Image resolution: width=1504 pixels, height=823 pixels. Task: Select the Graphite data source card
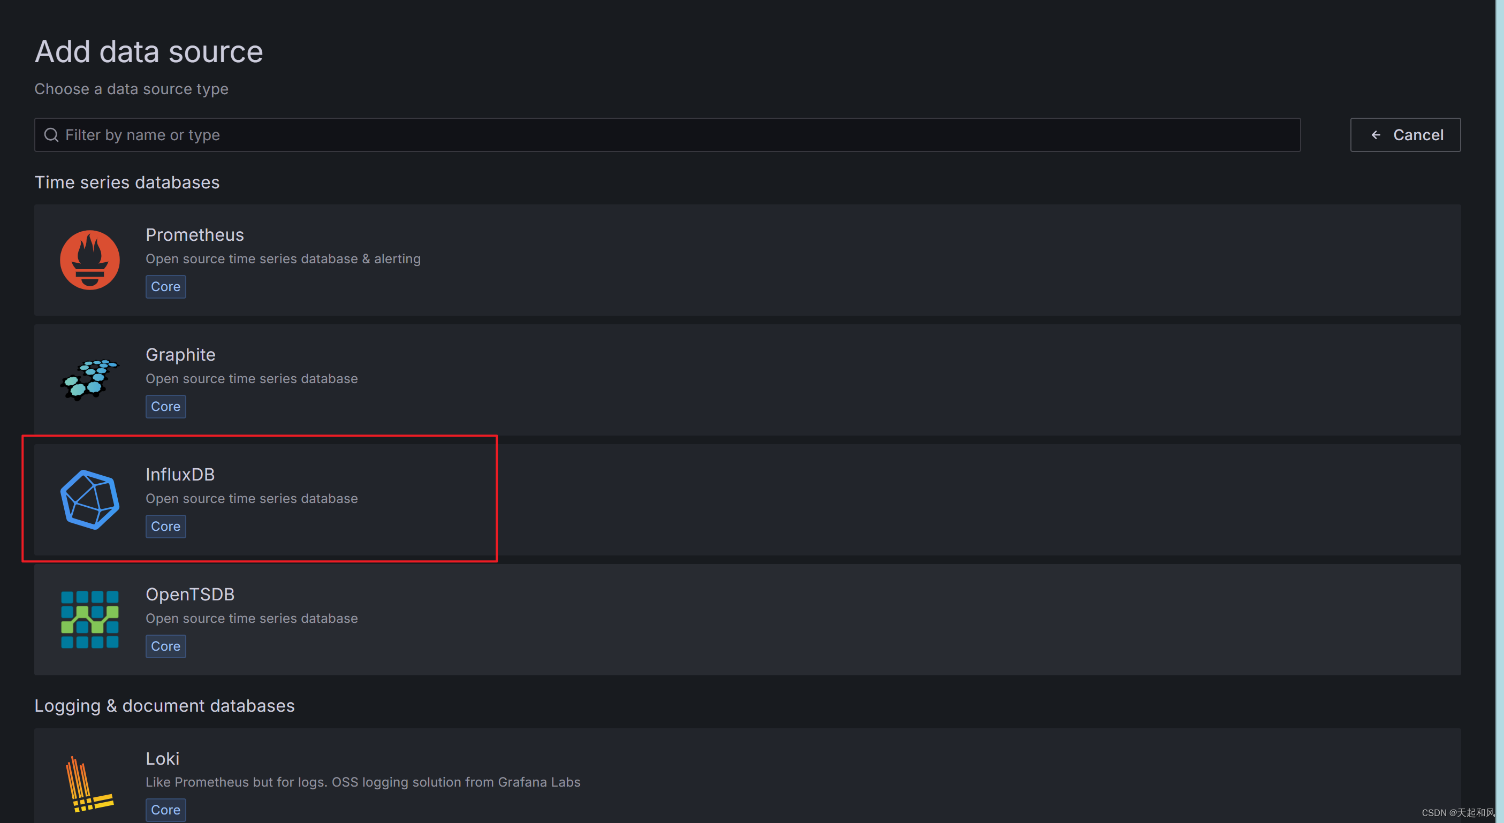tap(747, 380)
